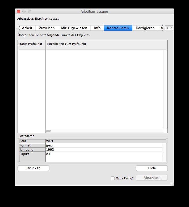Open the Korrigieren tab
The width and height of the screenshot is (189, 207).
point(145,28)
